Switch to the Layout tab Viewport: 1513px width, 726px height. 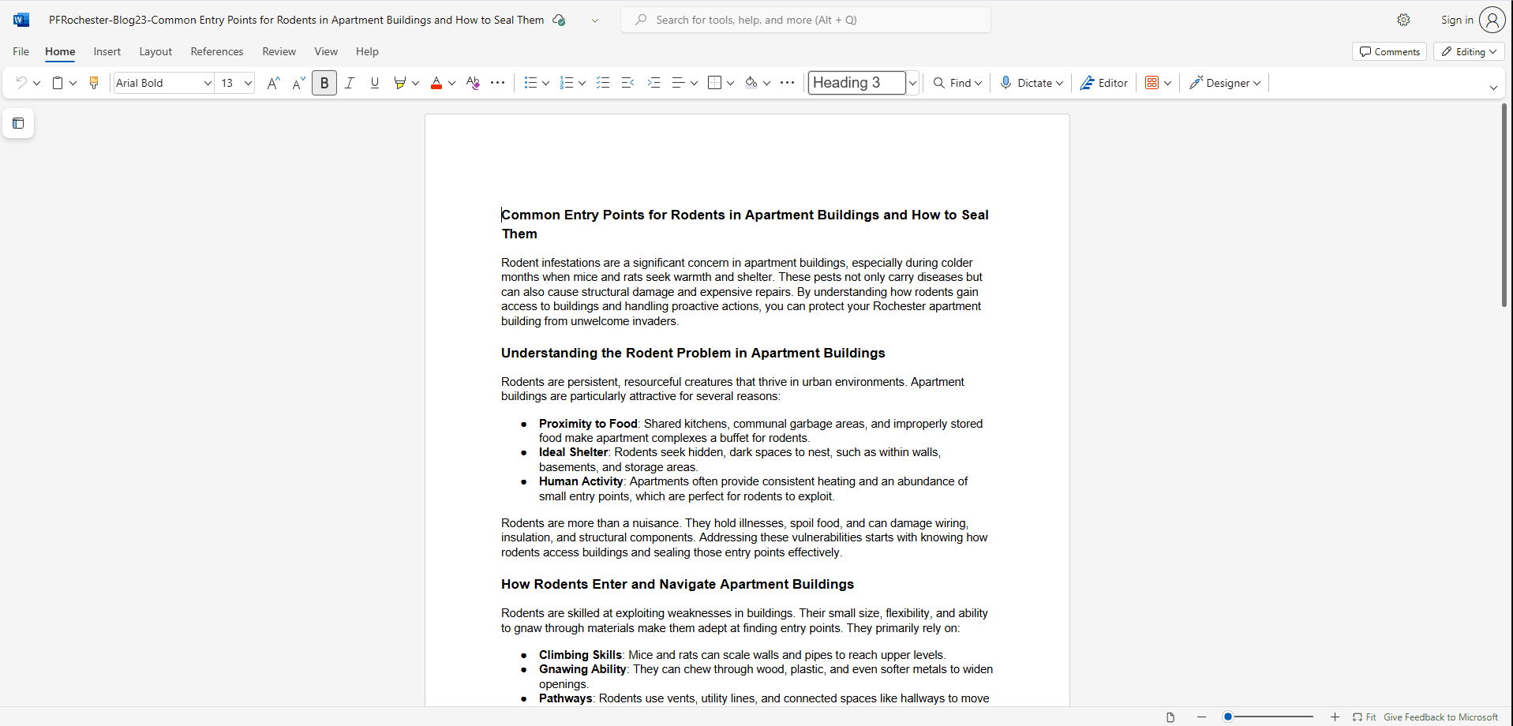click(155, 51)
